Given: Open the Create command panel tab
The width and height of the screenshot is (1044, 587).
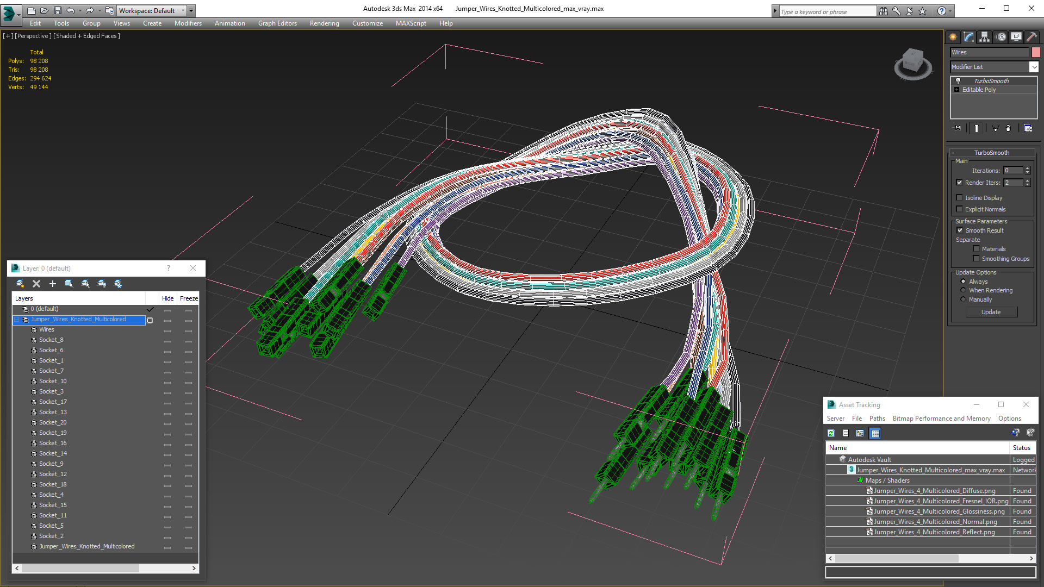Looking at the screenshot, I should tap(953, 37).
